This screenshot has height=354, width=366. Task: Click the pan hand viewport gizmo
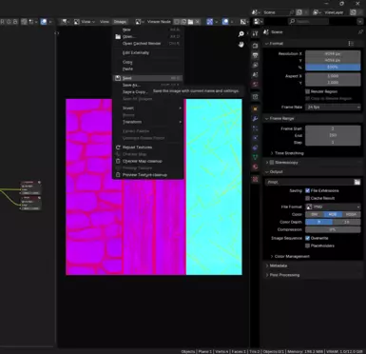click(241, 45)
